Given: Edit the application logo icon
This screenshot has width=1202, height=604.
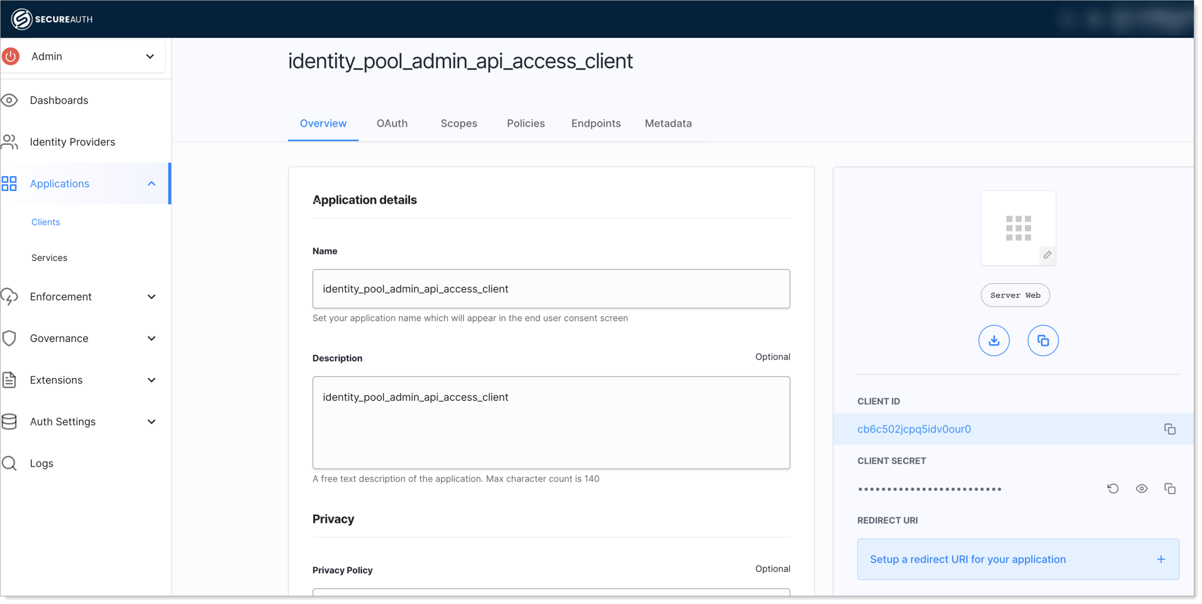Looking at the screenshot, I should point(1048,255).
